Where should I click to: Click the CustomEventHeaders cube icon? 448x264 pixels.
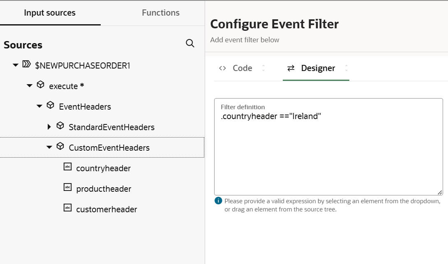click(60, 146)
